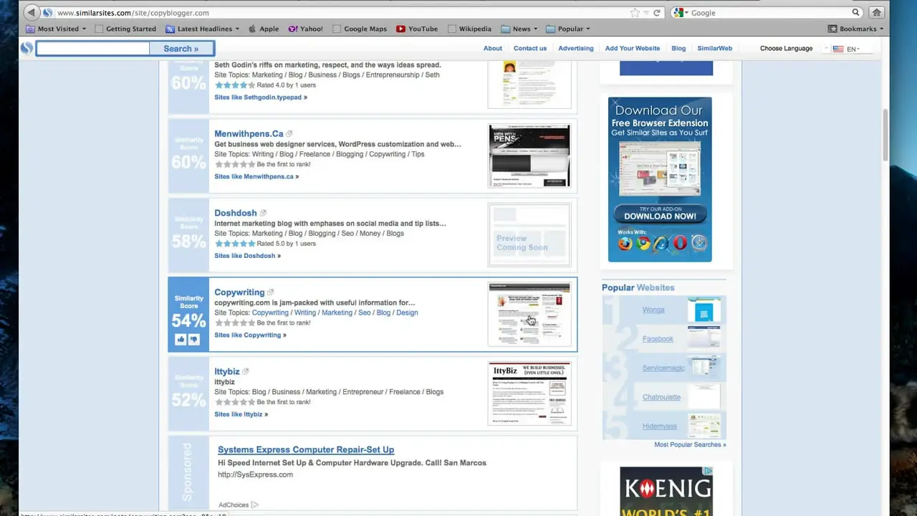
Task: Open the About page link
Action: [x=493, y=49]
